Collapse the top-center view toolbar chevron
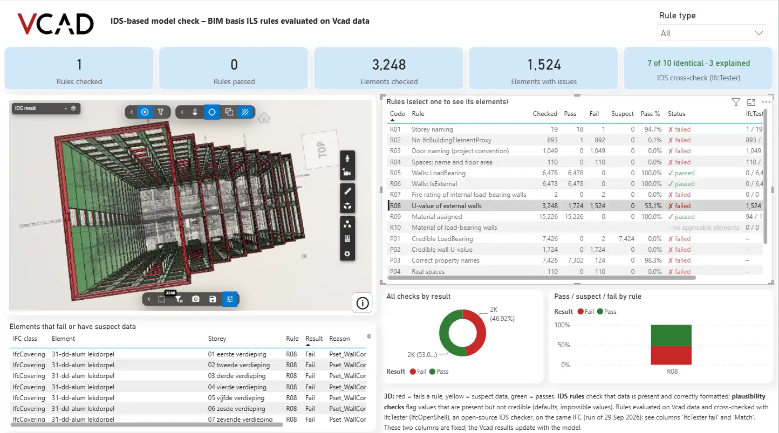Image resolution: width=779 pixels, height=433 pixels. 182,112
